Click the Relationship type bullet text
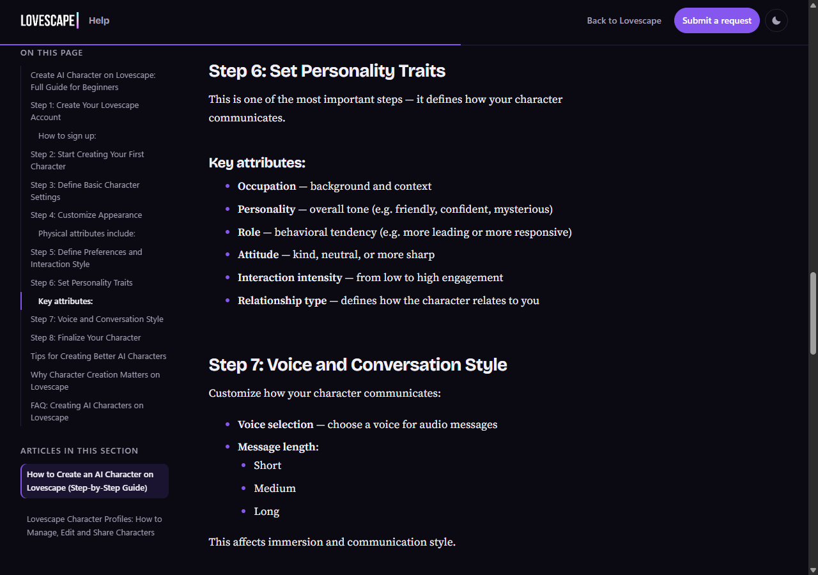 click(x=389, y=301)
